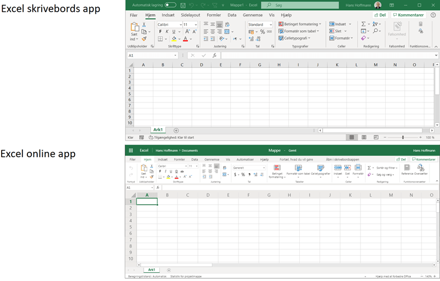
Task: Toggle strikethrough ab in Excel online ribbon
Action: coord(182,171)
